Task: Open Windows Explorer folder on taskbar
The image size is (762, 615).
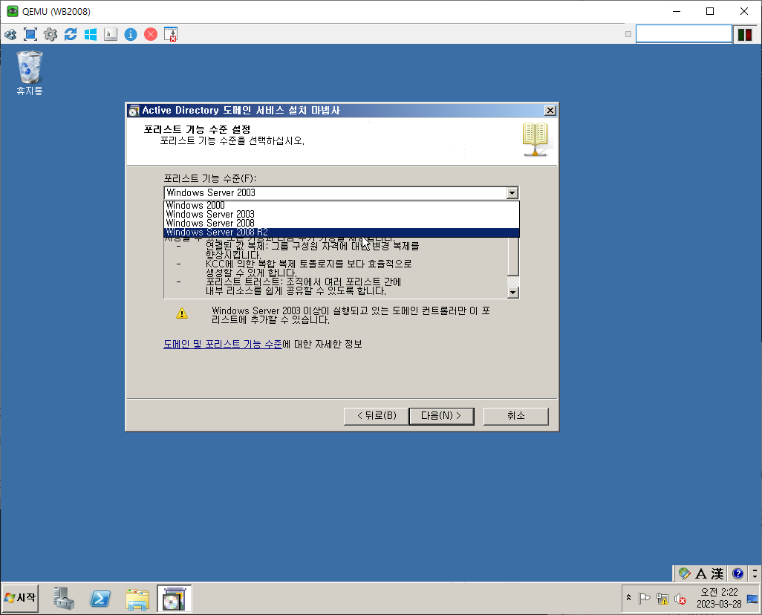Action: coord(137,599)
